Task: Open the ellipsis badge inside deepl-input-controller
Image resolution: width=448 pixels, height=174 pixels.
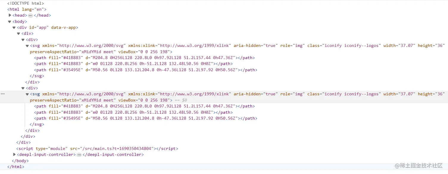Action: [x=79, y=155]
